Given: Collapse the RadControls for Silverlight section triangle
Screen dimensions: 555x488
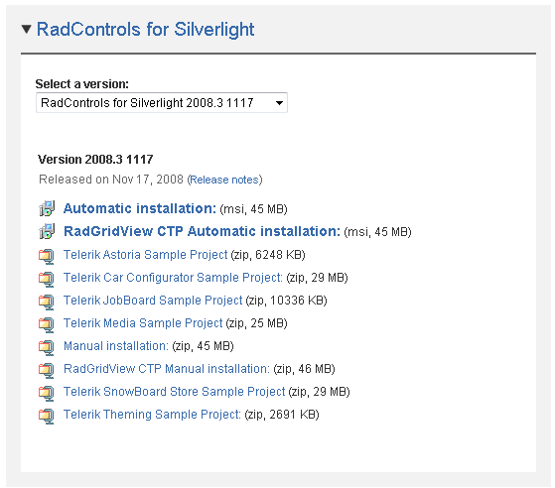Looking at the screenshot, I should click(x=27, y=29).
